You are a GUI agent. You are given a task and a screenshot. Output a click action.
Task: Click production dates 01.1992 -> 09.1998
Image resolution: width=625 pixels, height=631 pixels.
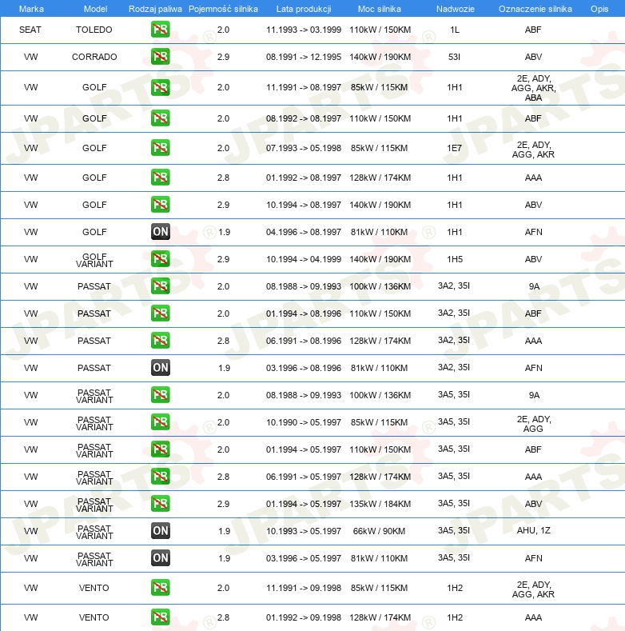[x=304, y=617]
